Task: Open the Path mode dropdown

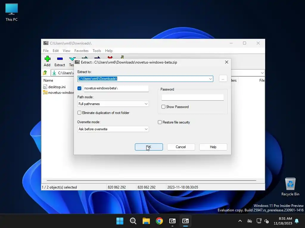Action: [113, 104]
